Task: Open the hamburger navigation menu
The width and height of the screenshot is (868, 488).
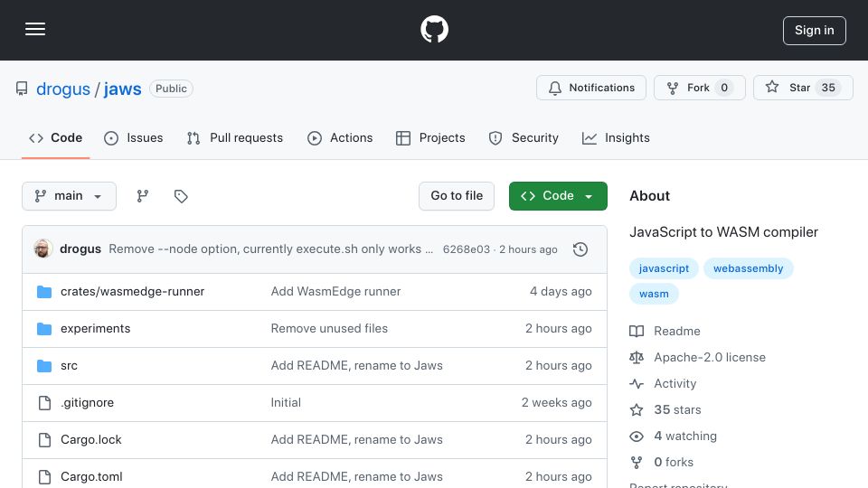Action: (35, 29)
